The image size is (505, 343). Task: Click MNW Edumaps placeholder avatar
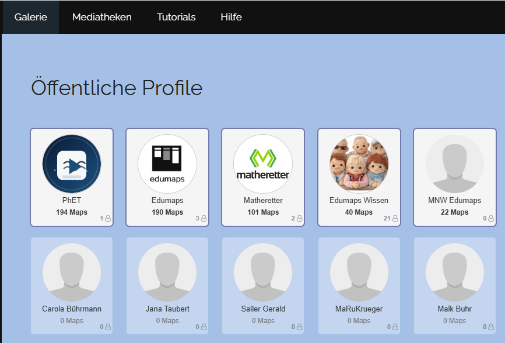pos(454,164)
